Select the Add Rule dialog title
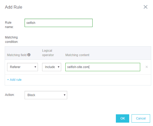 coord(14,7)
